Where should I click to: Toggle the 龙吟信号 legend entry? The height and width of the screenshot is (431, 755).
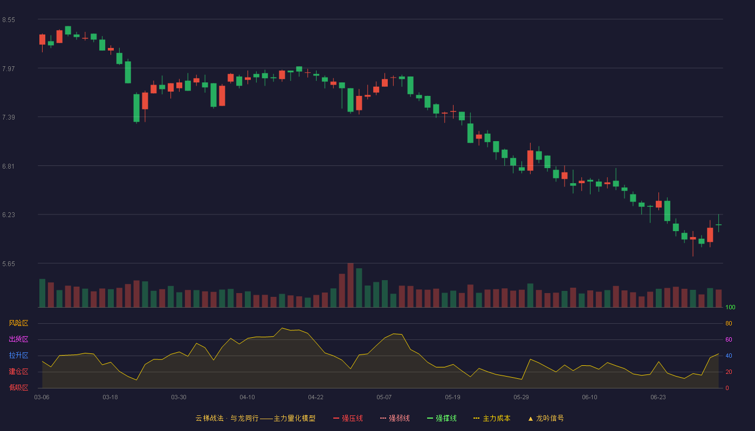point(546,418)
